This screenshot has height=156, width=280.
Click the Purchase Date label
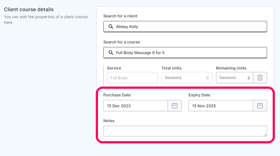click(x=117, y=95)
